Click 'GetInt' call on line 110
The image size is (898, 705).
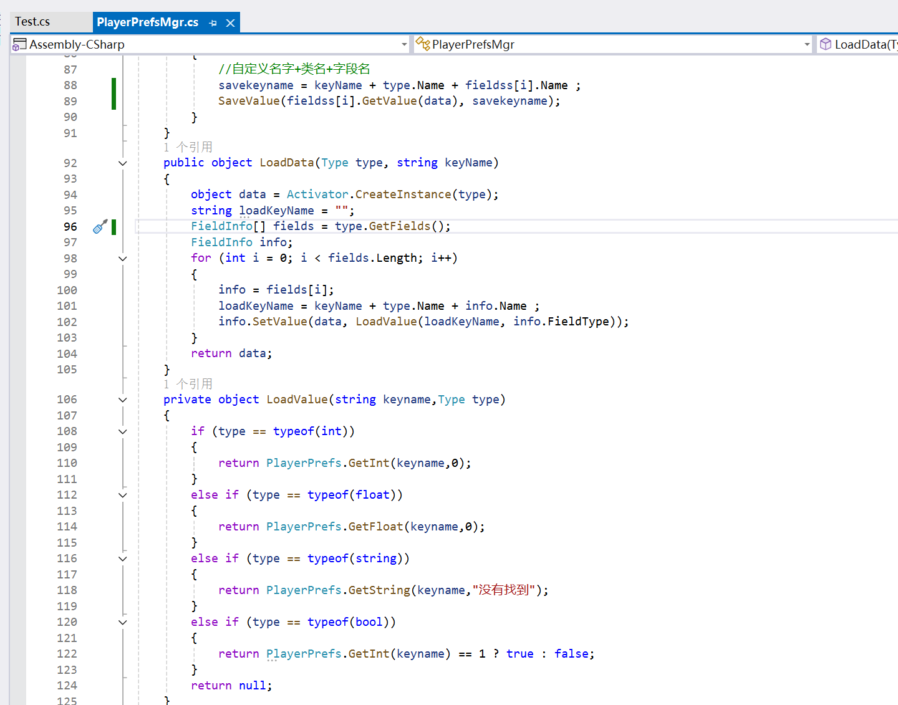click(x=369, y=463)
